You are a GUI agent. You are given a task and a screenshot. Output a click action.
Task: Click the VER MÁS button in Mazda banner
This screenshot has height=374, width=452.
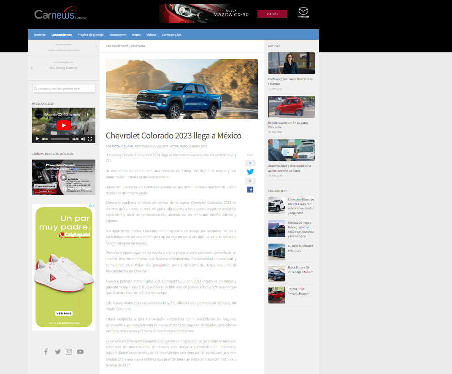272,14
